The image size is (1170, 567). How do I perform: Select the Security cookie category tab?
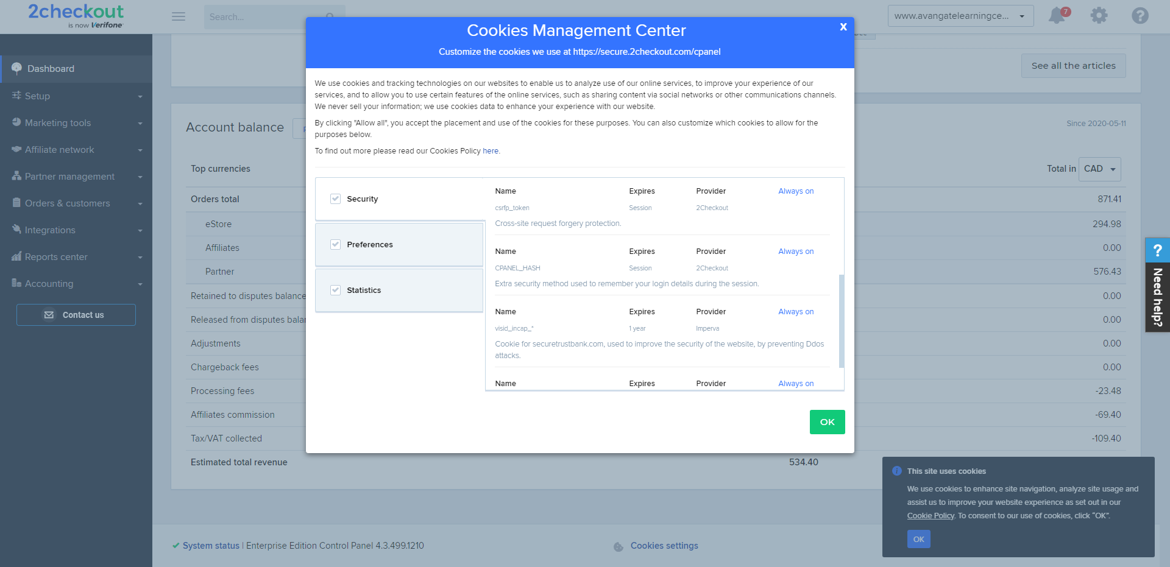(399, 199)
